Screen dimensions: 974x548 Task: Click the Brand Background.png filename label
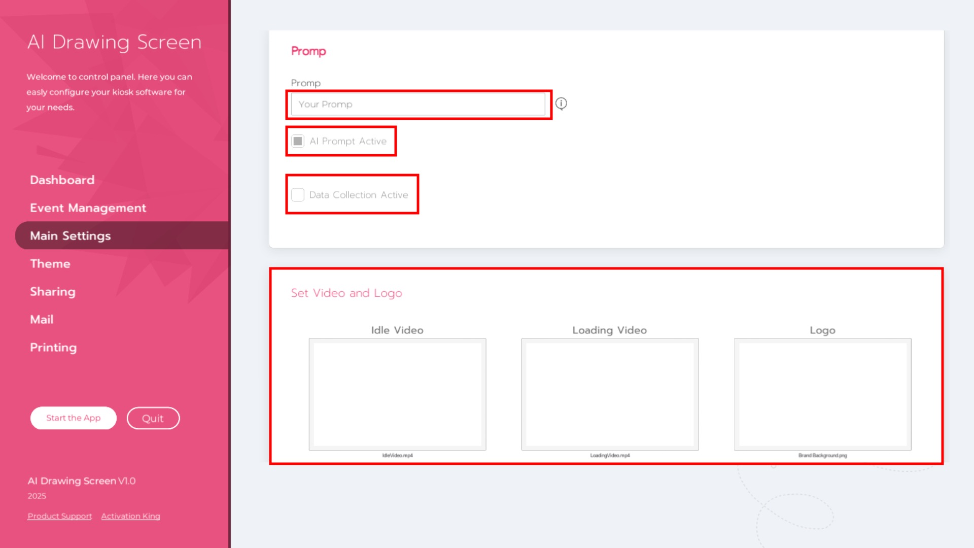pos(822,456)
